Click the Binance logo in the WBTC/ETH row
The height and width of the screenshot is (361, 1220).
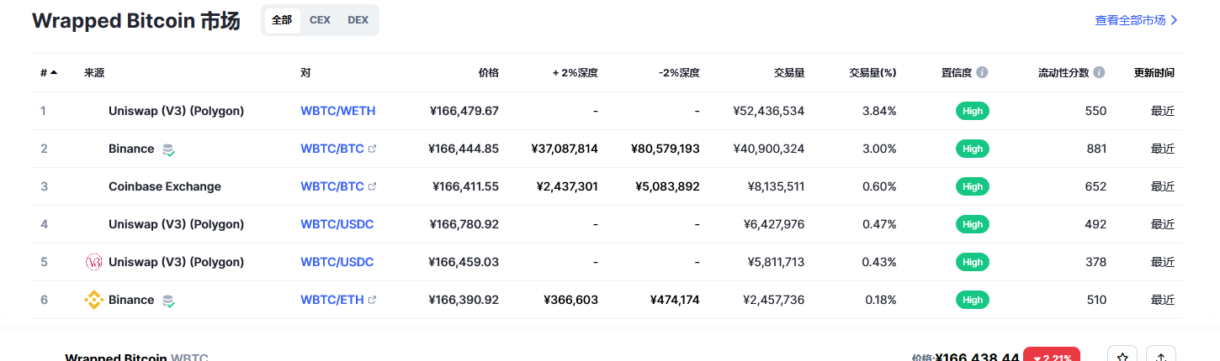pyautogui.click(x=94, y=300)
